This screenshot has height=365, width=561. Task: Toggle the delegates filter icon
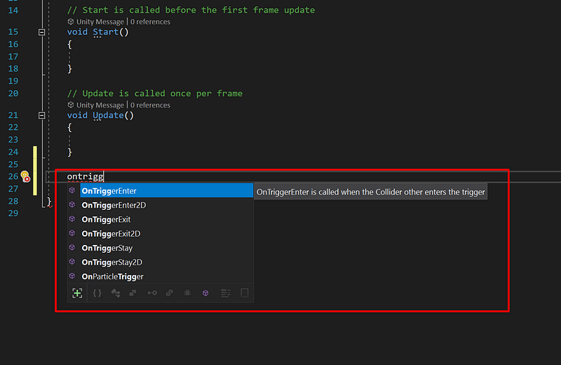point(187,293)
